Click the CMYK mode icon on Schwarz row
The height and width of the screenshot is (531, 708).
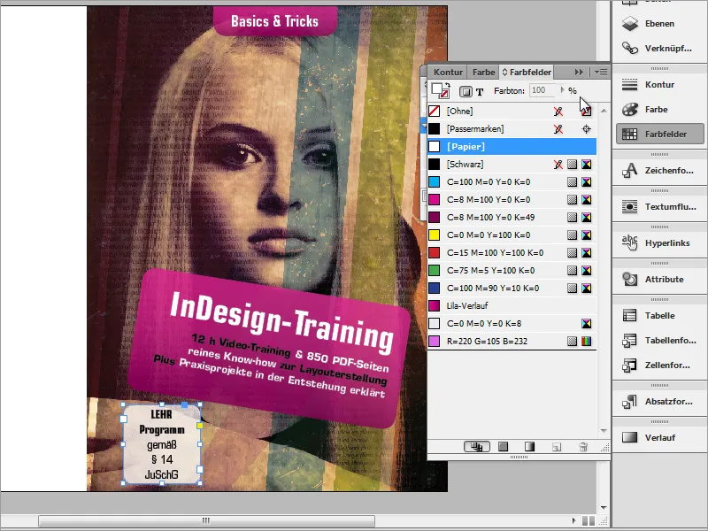point(586,165)
